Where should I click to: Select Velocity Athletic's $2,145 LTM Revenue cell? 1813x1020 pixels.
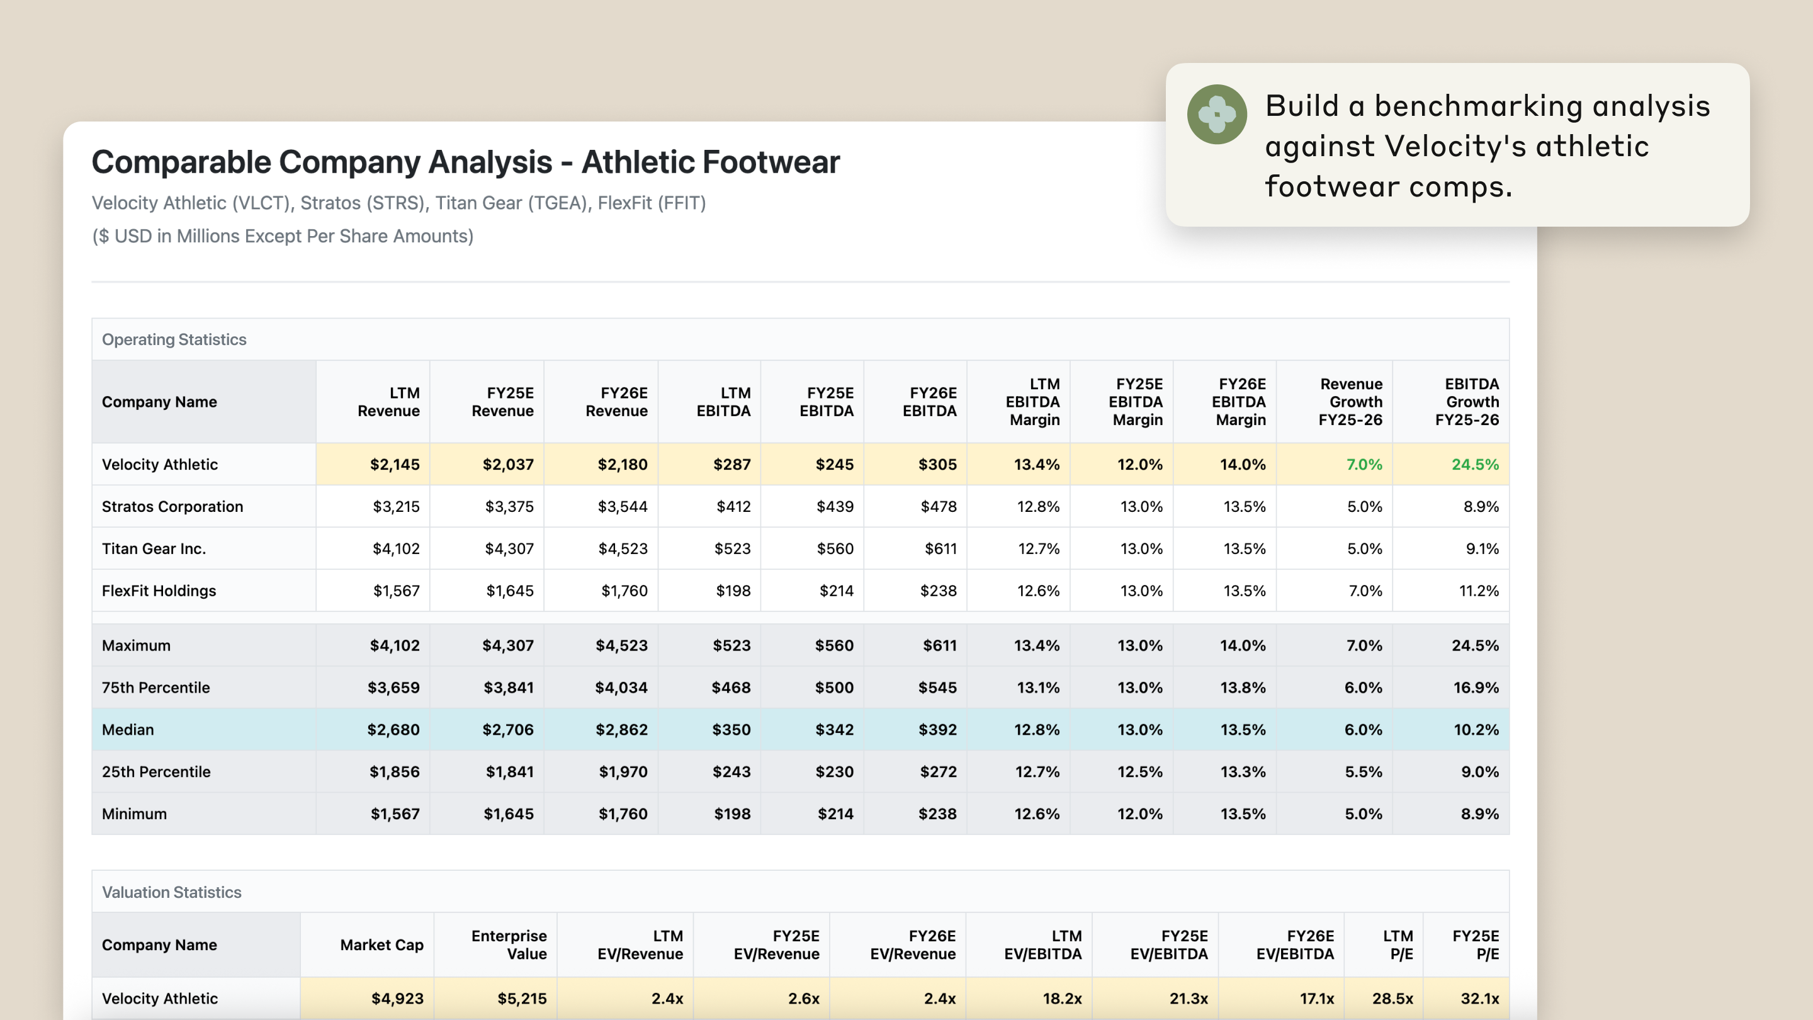click(x=394, y=464)
